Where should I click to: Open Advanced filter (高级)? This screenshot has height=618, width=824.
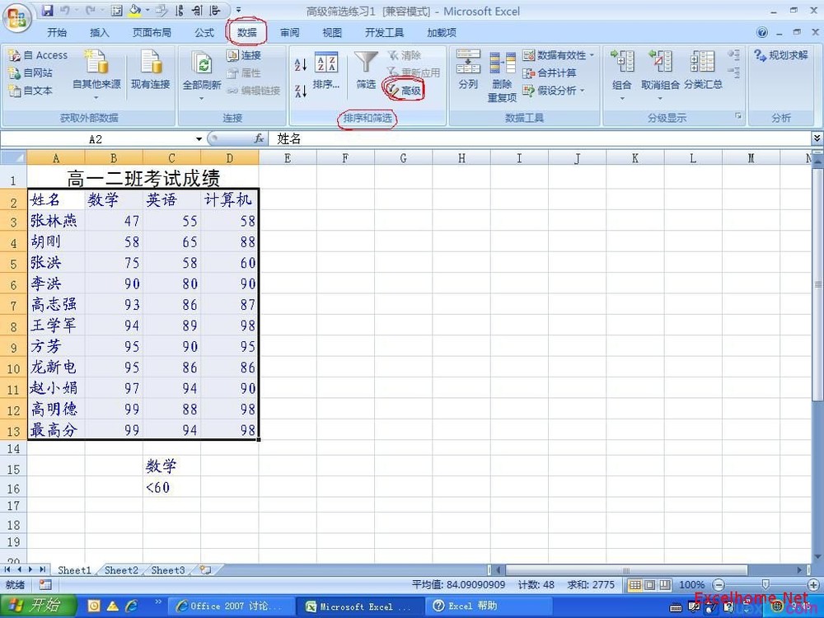click(x=405, y=91)
